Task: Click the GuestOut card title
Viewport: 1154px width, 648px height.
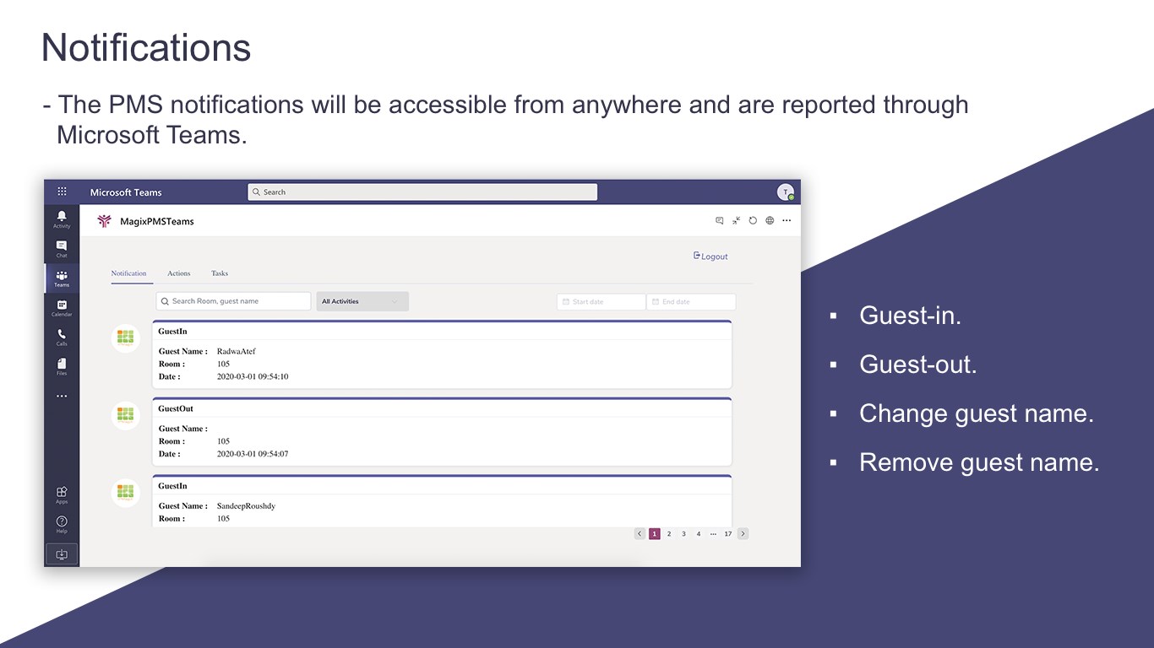Action: click(176, 409)
